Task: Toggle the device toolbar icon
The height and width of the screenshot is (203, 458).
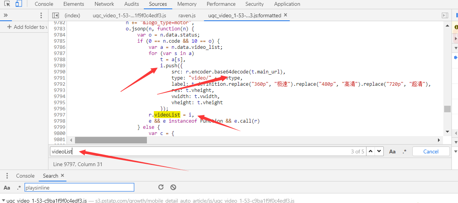Action: [x=19, y=4]
